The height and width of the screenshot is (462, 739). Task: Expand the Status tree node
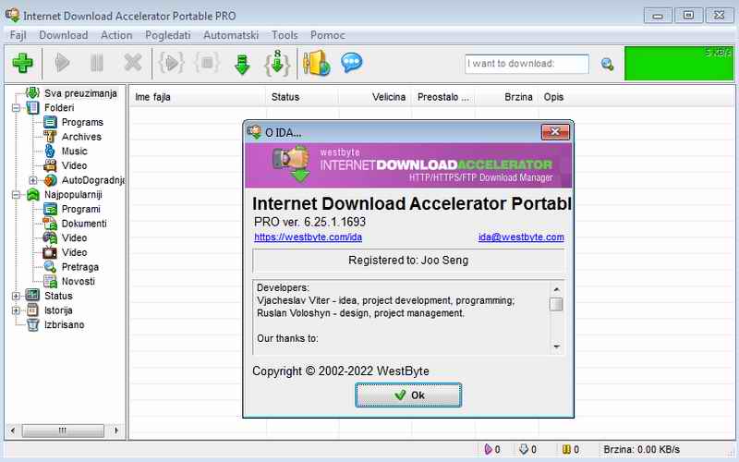coord(16,296)
